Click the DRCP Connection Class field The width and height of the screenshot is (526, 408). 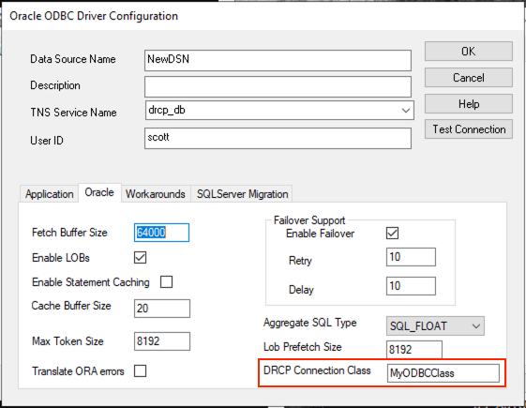(x=443, y=373)
